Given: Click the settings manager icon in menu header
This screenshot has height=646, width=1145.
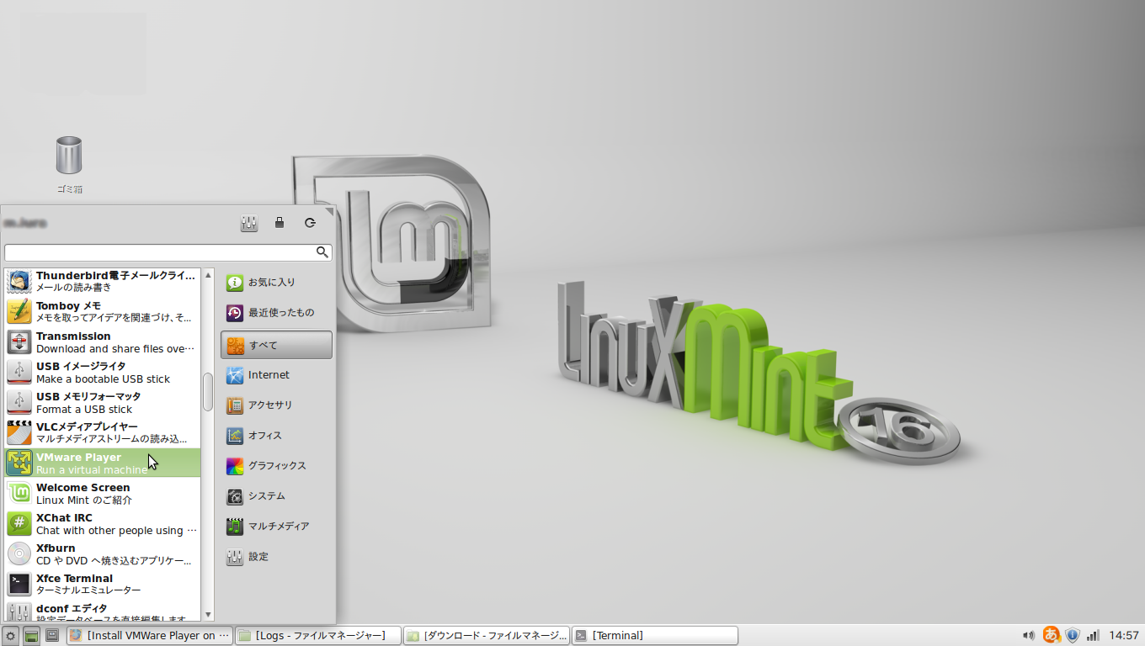Looking at the screenshot, I should [249, 223].
